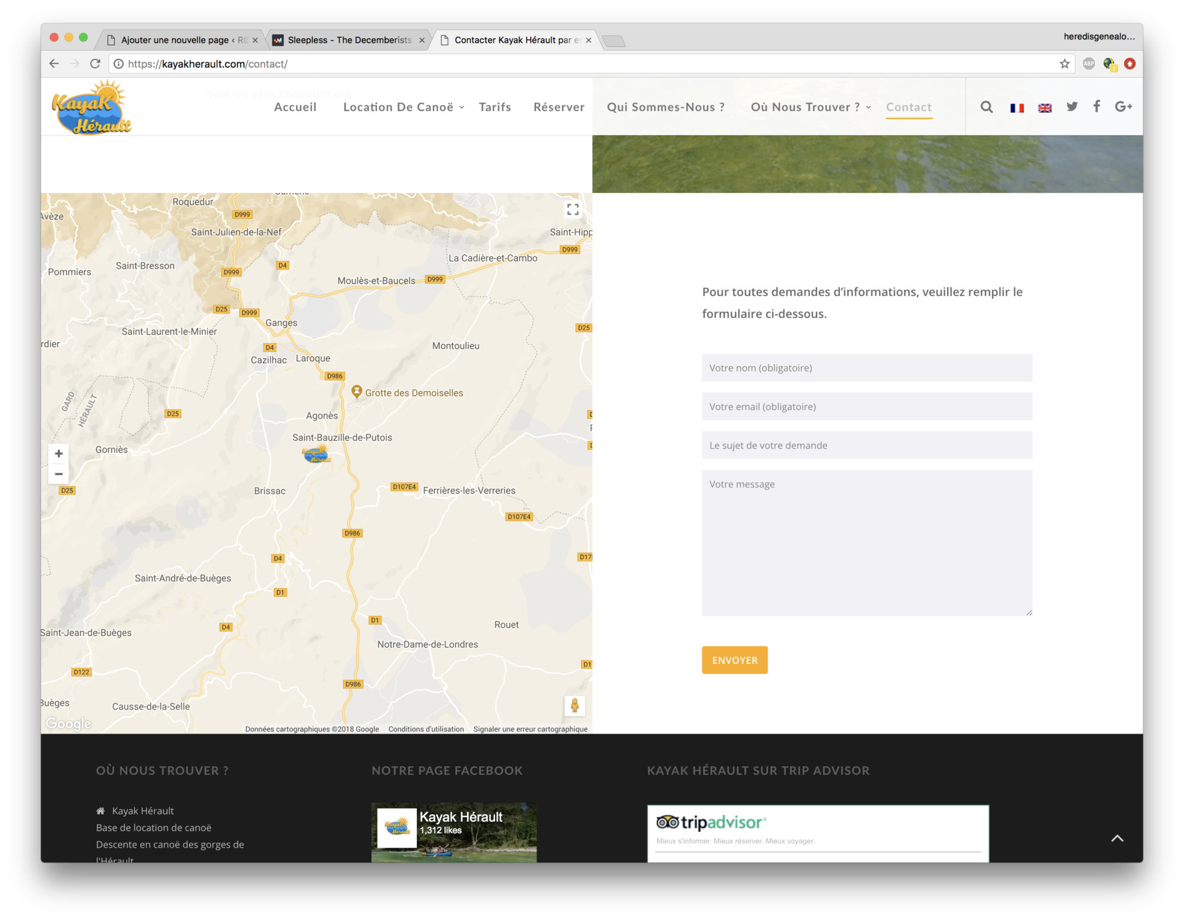Open the Facebook social link
The image size is (1184, 921).
click(1096, 106)
